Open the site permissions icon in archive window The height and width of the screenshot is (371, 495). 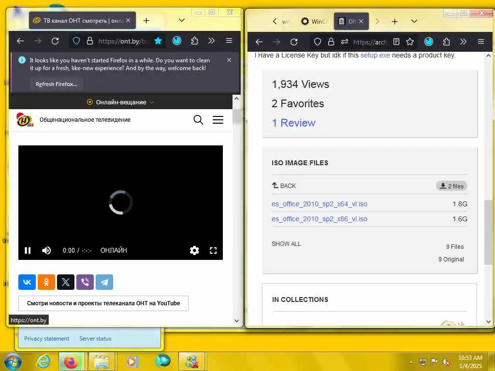point(344,42)
